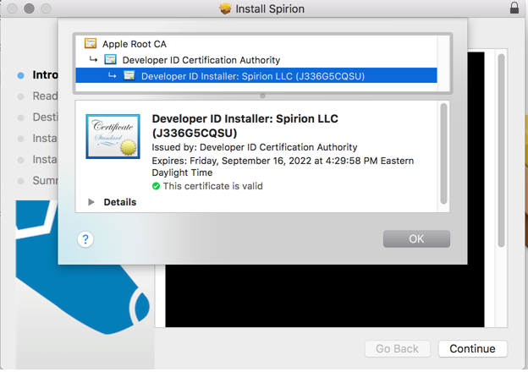Click the Read Me step in sidebar
The width and height of the screenshot is (528, 372).
tap(38, 96)
